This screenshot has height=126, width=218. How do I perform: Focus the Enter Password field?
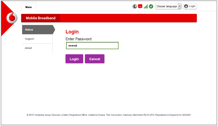(x=92, y=46)
